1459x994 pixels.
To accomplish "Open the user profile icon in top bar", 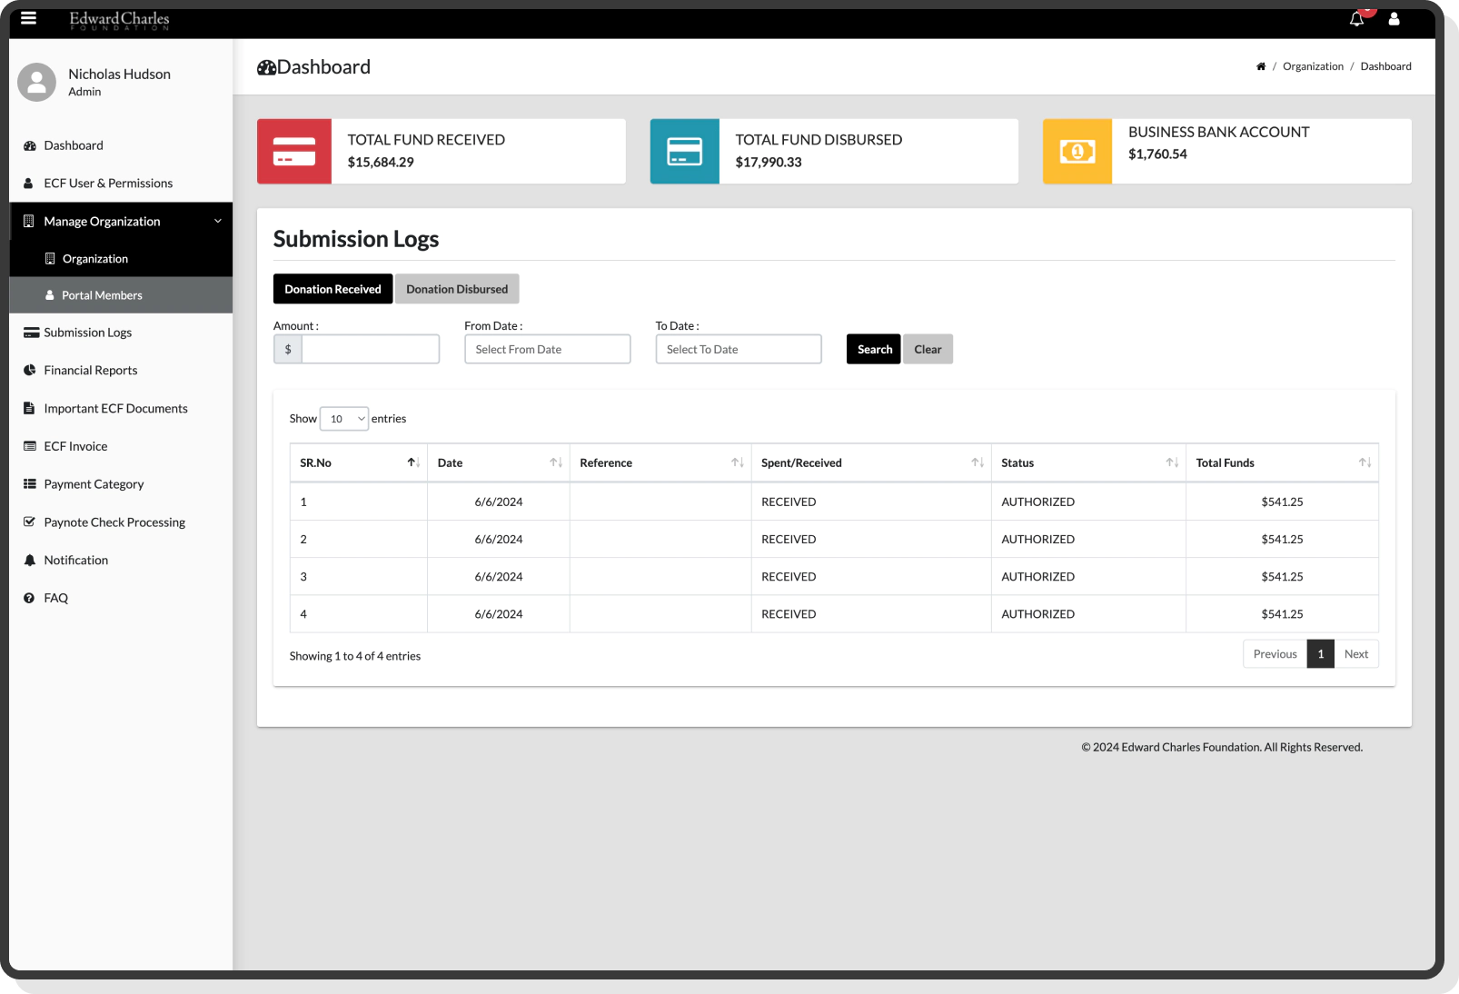I will tap(1394, 19).
